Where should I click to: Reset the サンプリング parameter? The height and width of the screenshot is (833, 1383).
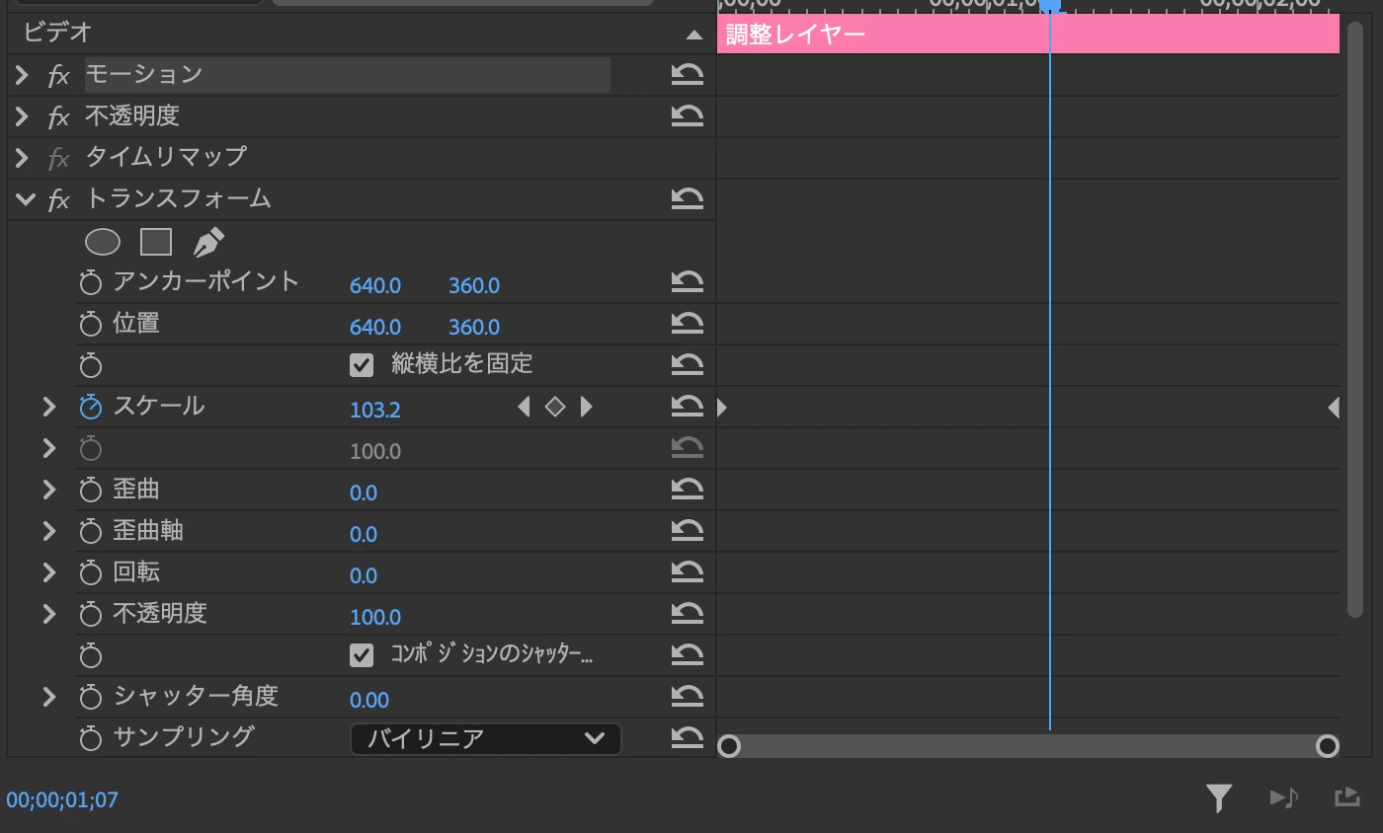[x=687, y=738]
